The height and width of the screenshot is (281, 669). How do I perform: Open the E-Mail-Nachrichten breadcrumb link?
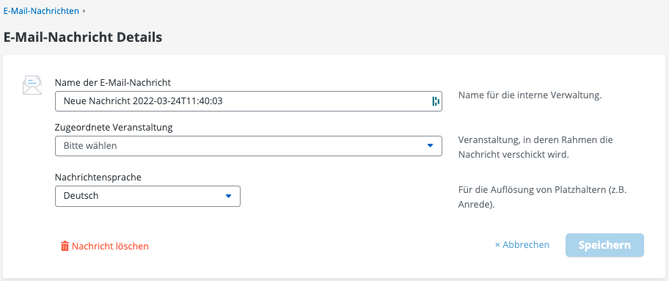(41, 11)
